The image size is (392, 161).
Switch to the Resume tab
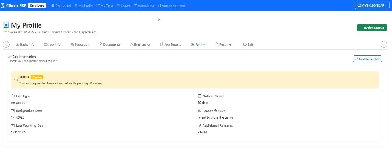(x=223, y=44)
